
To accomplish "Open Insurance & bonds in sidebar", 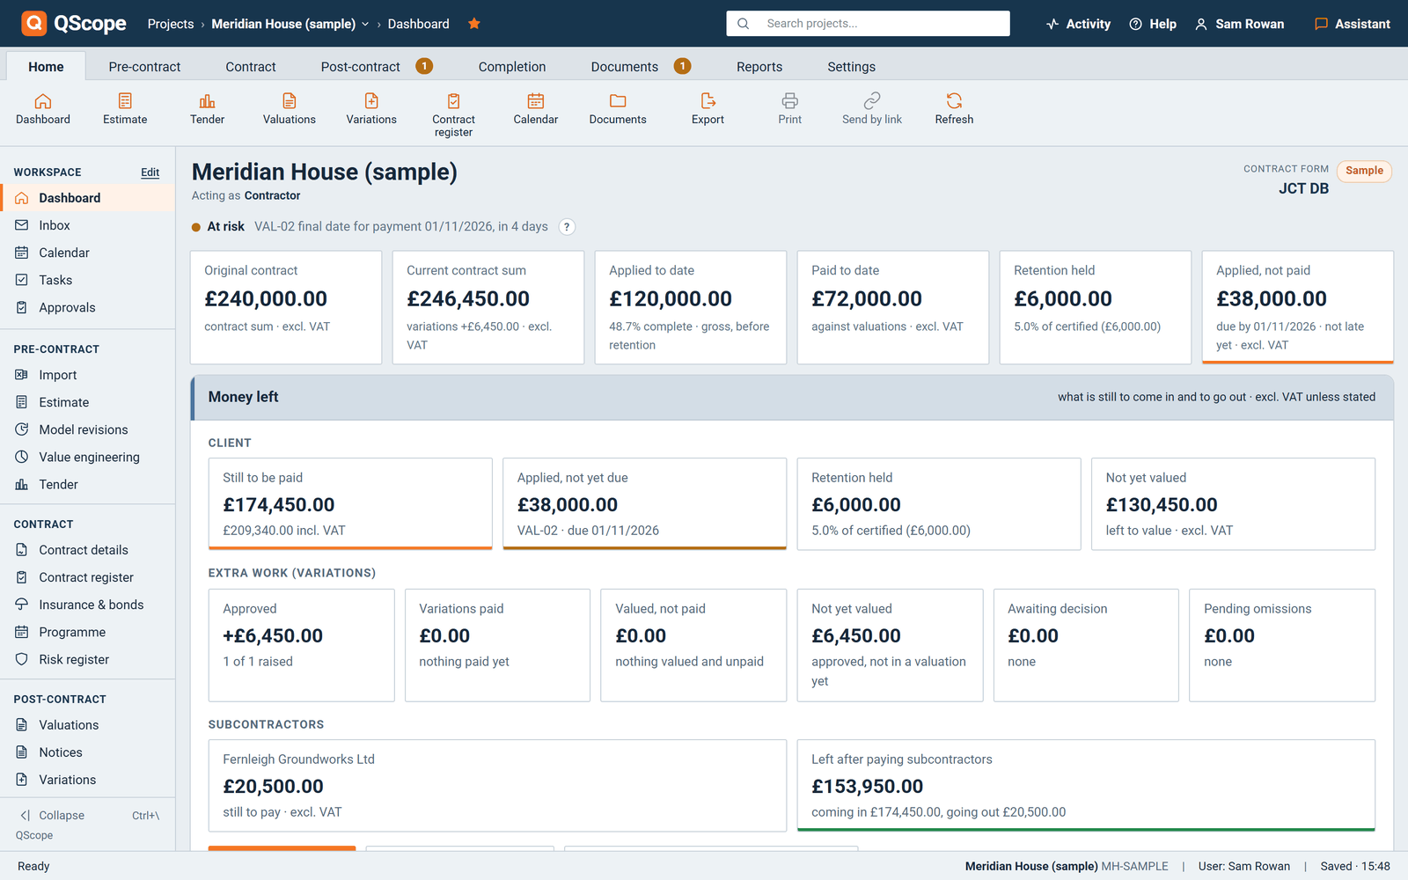I will [88, 605].
